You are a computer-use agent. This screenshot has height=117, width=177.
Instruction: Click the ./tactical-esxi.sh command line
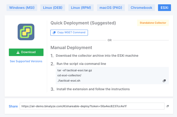pyautogui.click(x=69, y=81)
